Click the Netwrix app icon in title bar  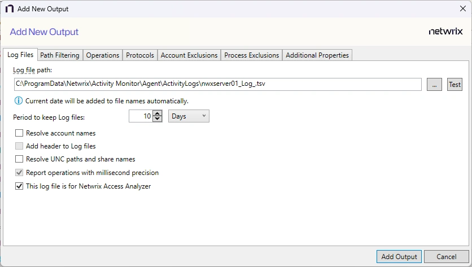10,8
